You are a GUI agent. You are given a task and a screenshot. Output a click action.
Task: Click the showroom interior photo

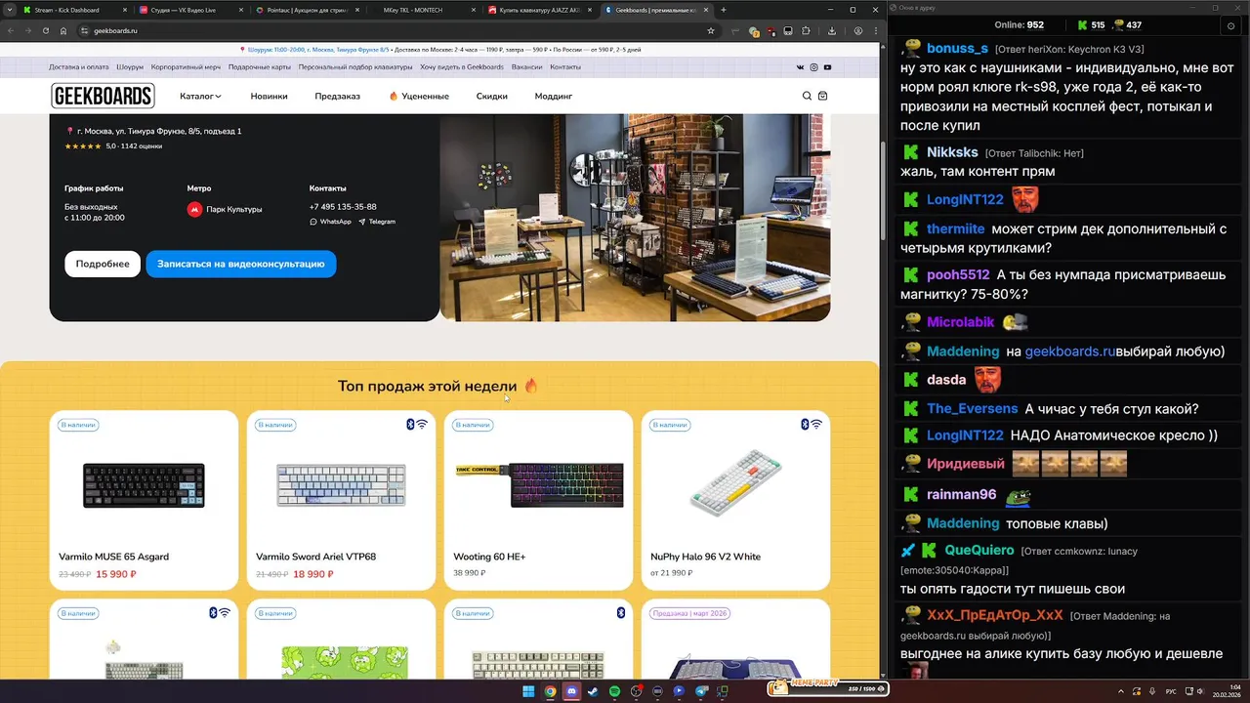click(x=635, y=217)
